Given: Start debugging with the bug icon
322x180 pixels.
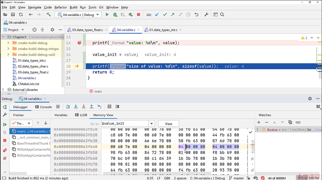Looking at the screenshot, I should 115,15.
